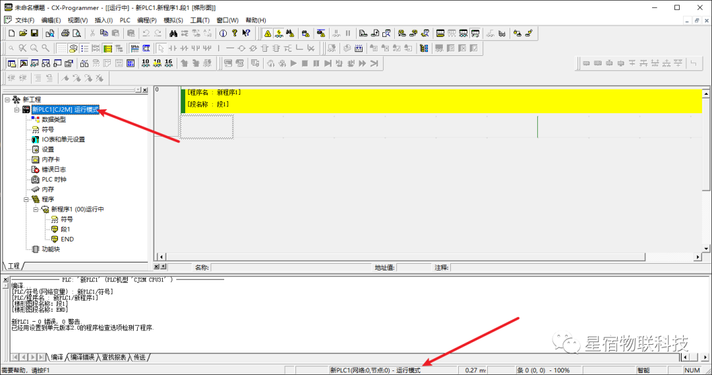This screenshot has width=712, height=375.
Task: Click the About info icon
Action: click(x=223, y=33)
